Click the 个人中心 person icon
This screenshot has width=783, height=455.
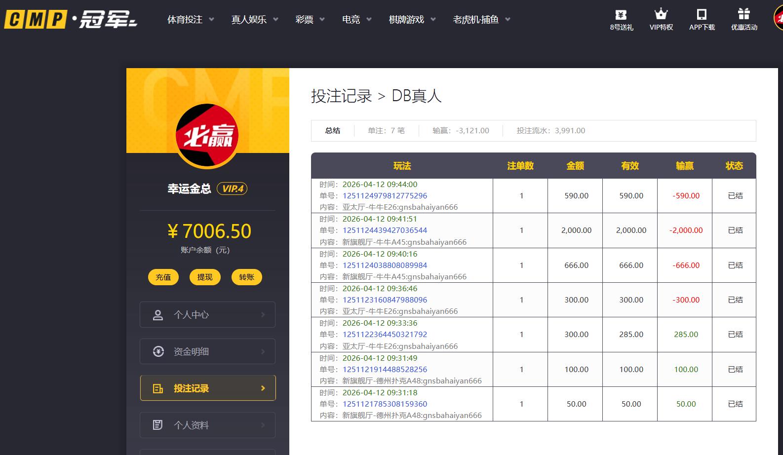tap(158, 315)
